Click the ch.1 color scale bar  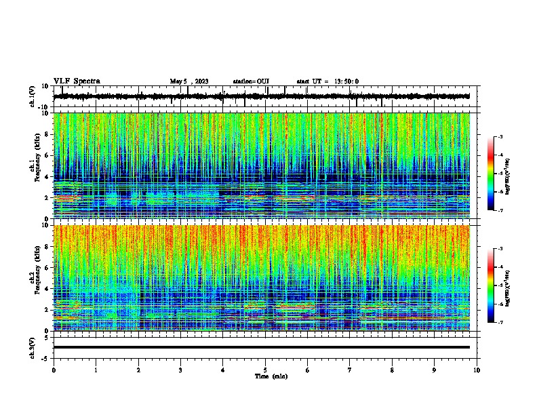(x=490, y=174)
